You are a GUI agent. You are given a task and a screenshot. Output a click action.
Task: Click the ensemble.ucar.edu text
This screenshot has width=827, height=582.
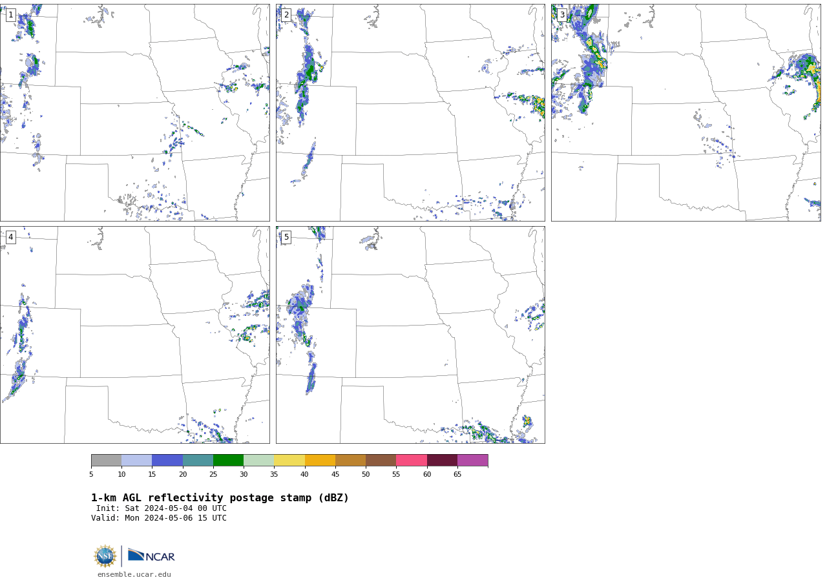(x=134, y=575)
